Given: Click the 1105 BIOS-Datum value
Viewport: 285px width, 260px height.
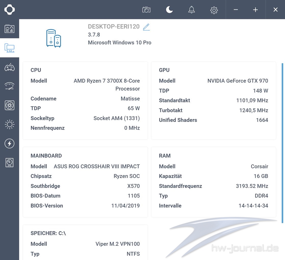Looking at the screenshot, I should tap(134, 196).
